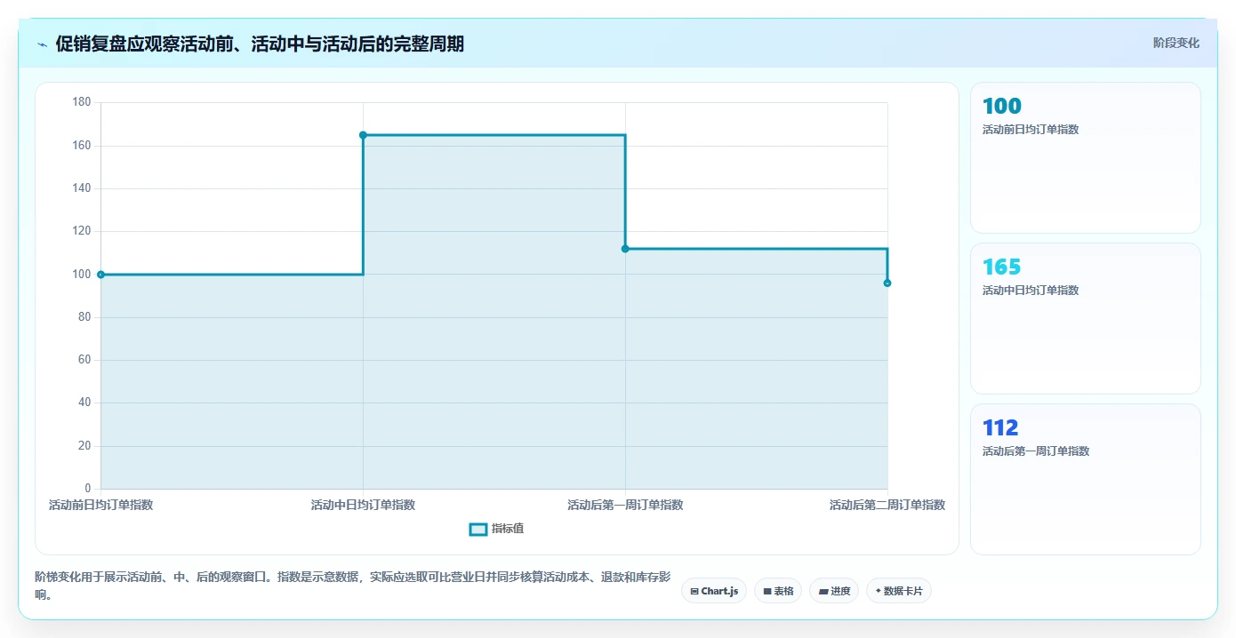Toggle the 指标值 legend swatch

(x=478, y=529)
